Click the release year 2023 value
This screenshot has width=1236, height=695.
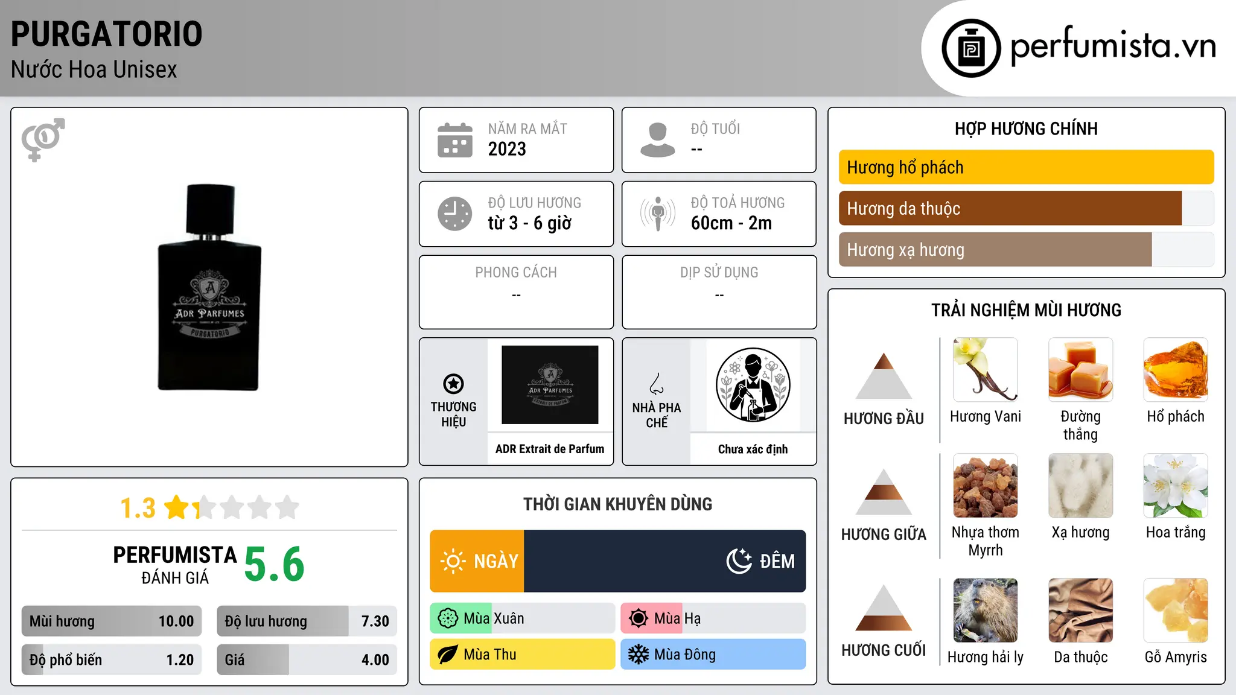pos(507,149)
